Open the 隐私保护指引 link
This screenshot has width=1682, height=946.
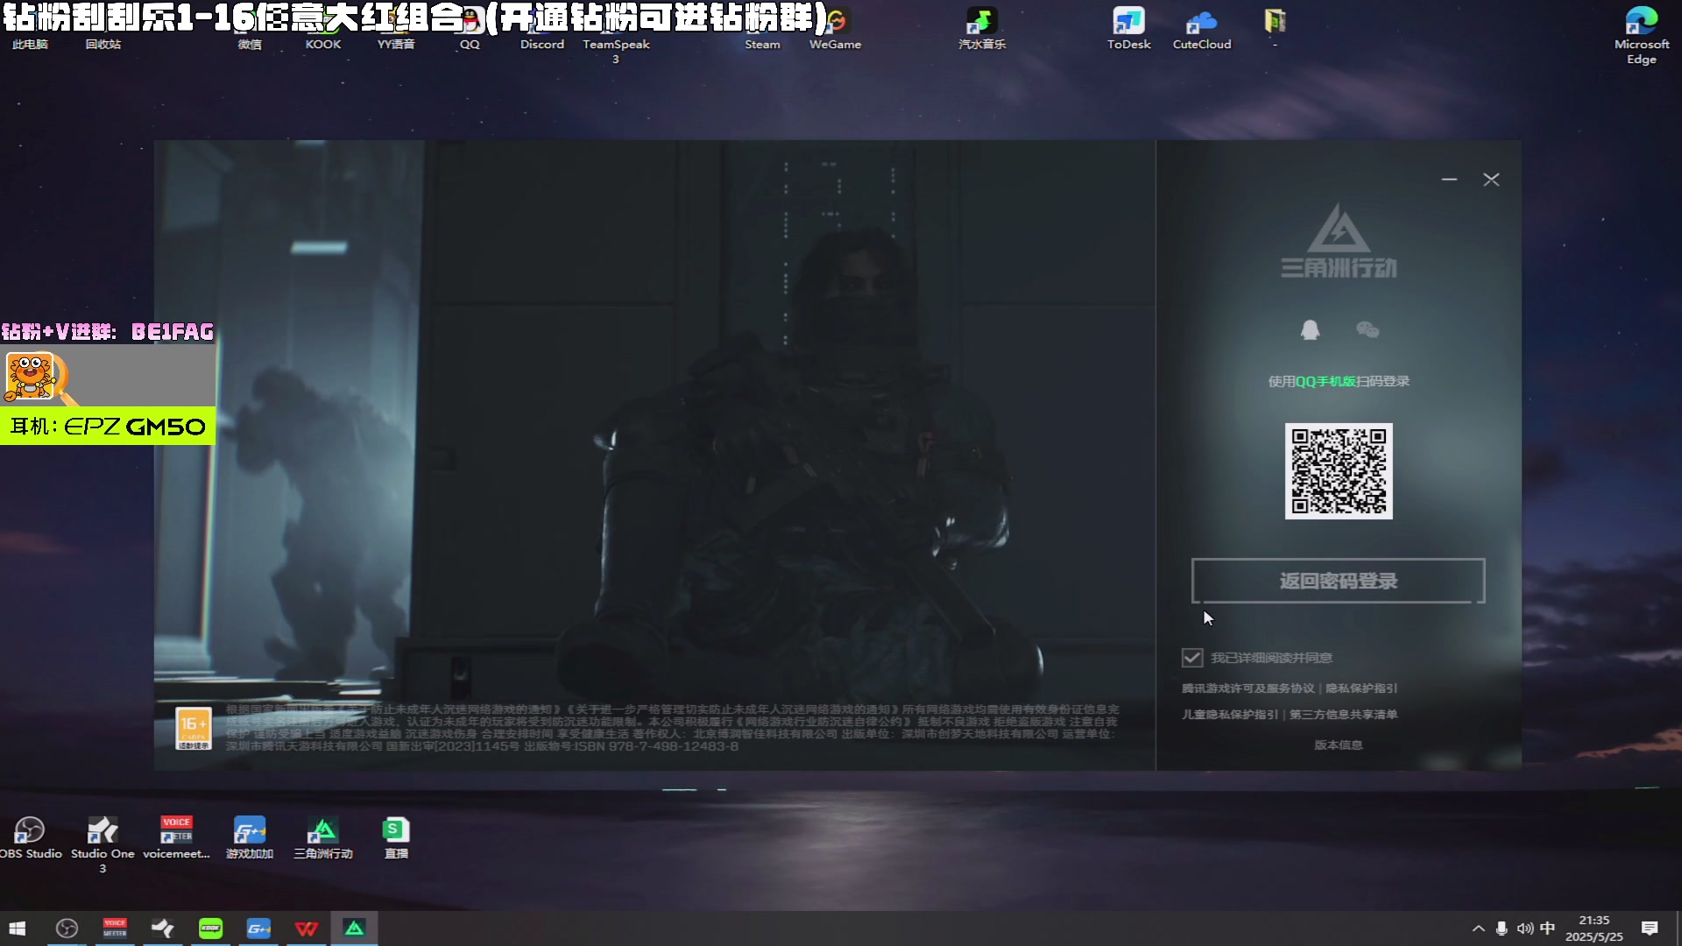(1361, 688)
